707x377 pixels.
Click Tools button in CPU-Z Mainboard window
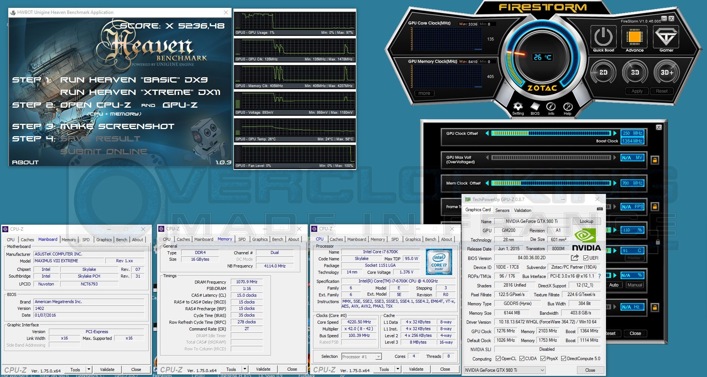pos(75,369)
